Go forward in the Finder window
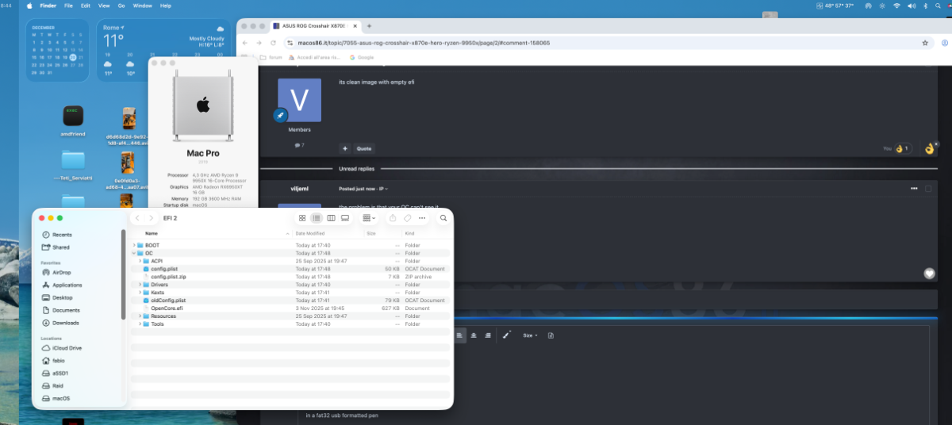This screenshot has width=952, height=425. tap(151, 218)
